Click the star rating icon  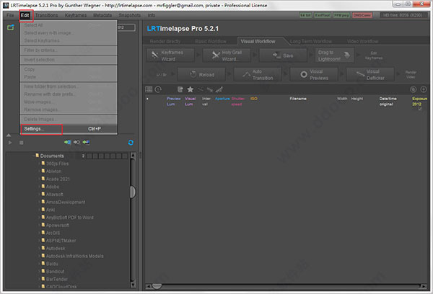[190, 89]
